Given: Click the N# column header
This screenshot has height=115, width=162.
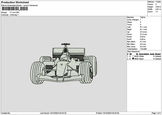Looking at the screenshot, I should pos(130,54).
